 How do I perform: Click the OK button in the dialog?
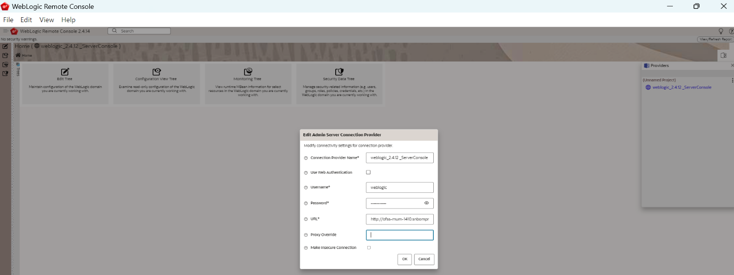point(404,259)
